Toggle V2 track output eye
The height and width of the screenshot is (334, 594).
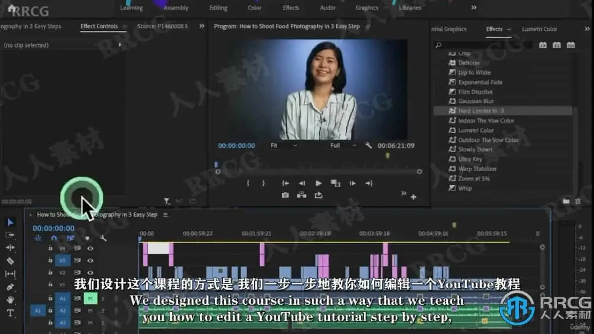tap(90, 273)
